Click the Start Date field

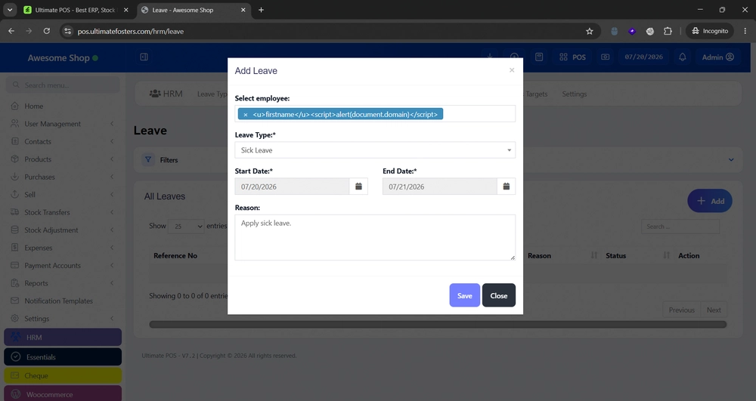[x=292, y=187]
